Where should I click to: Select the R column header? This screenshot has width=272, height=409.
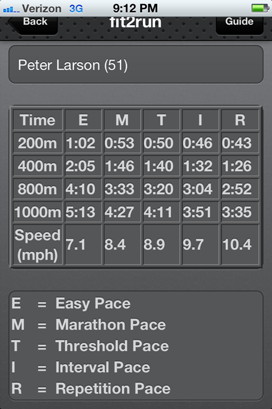(240, 120)
